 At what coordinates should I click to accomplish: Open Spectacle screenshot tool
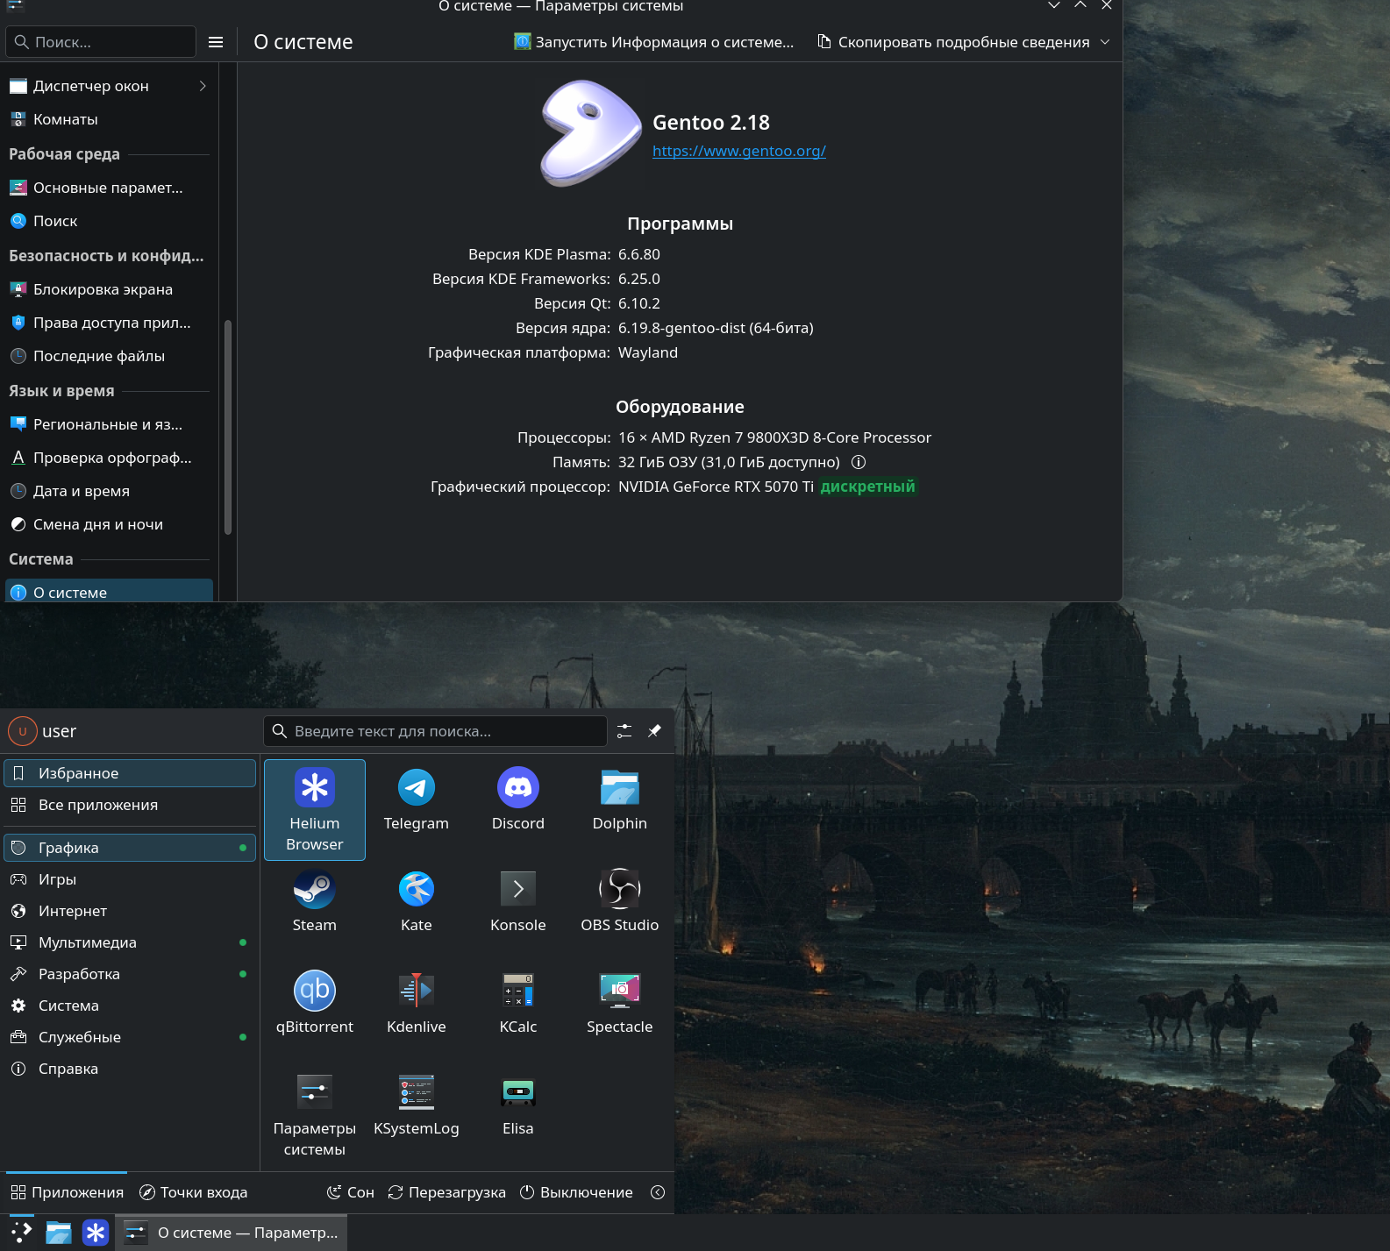click(620, 1003)
